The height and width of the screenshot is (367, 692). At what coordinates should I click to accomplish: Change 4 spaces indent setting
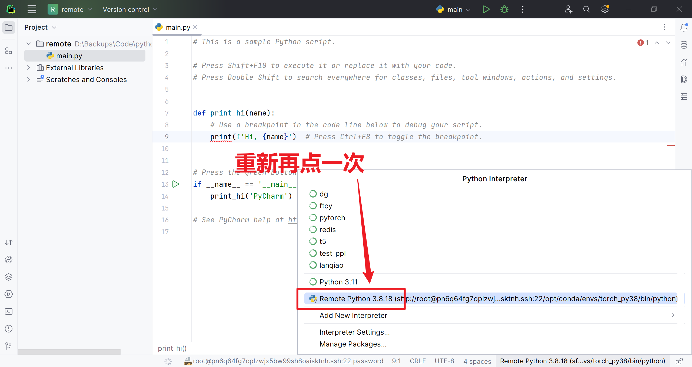point(477,361)
